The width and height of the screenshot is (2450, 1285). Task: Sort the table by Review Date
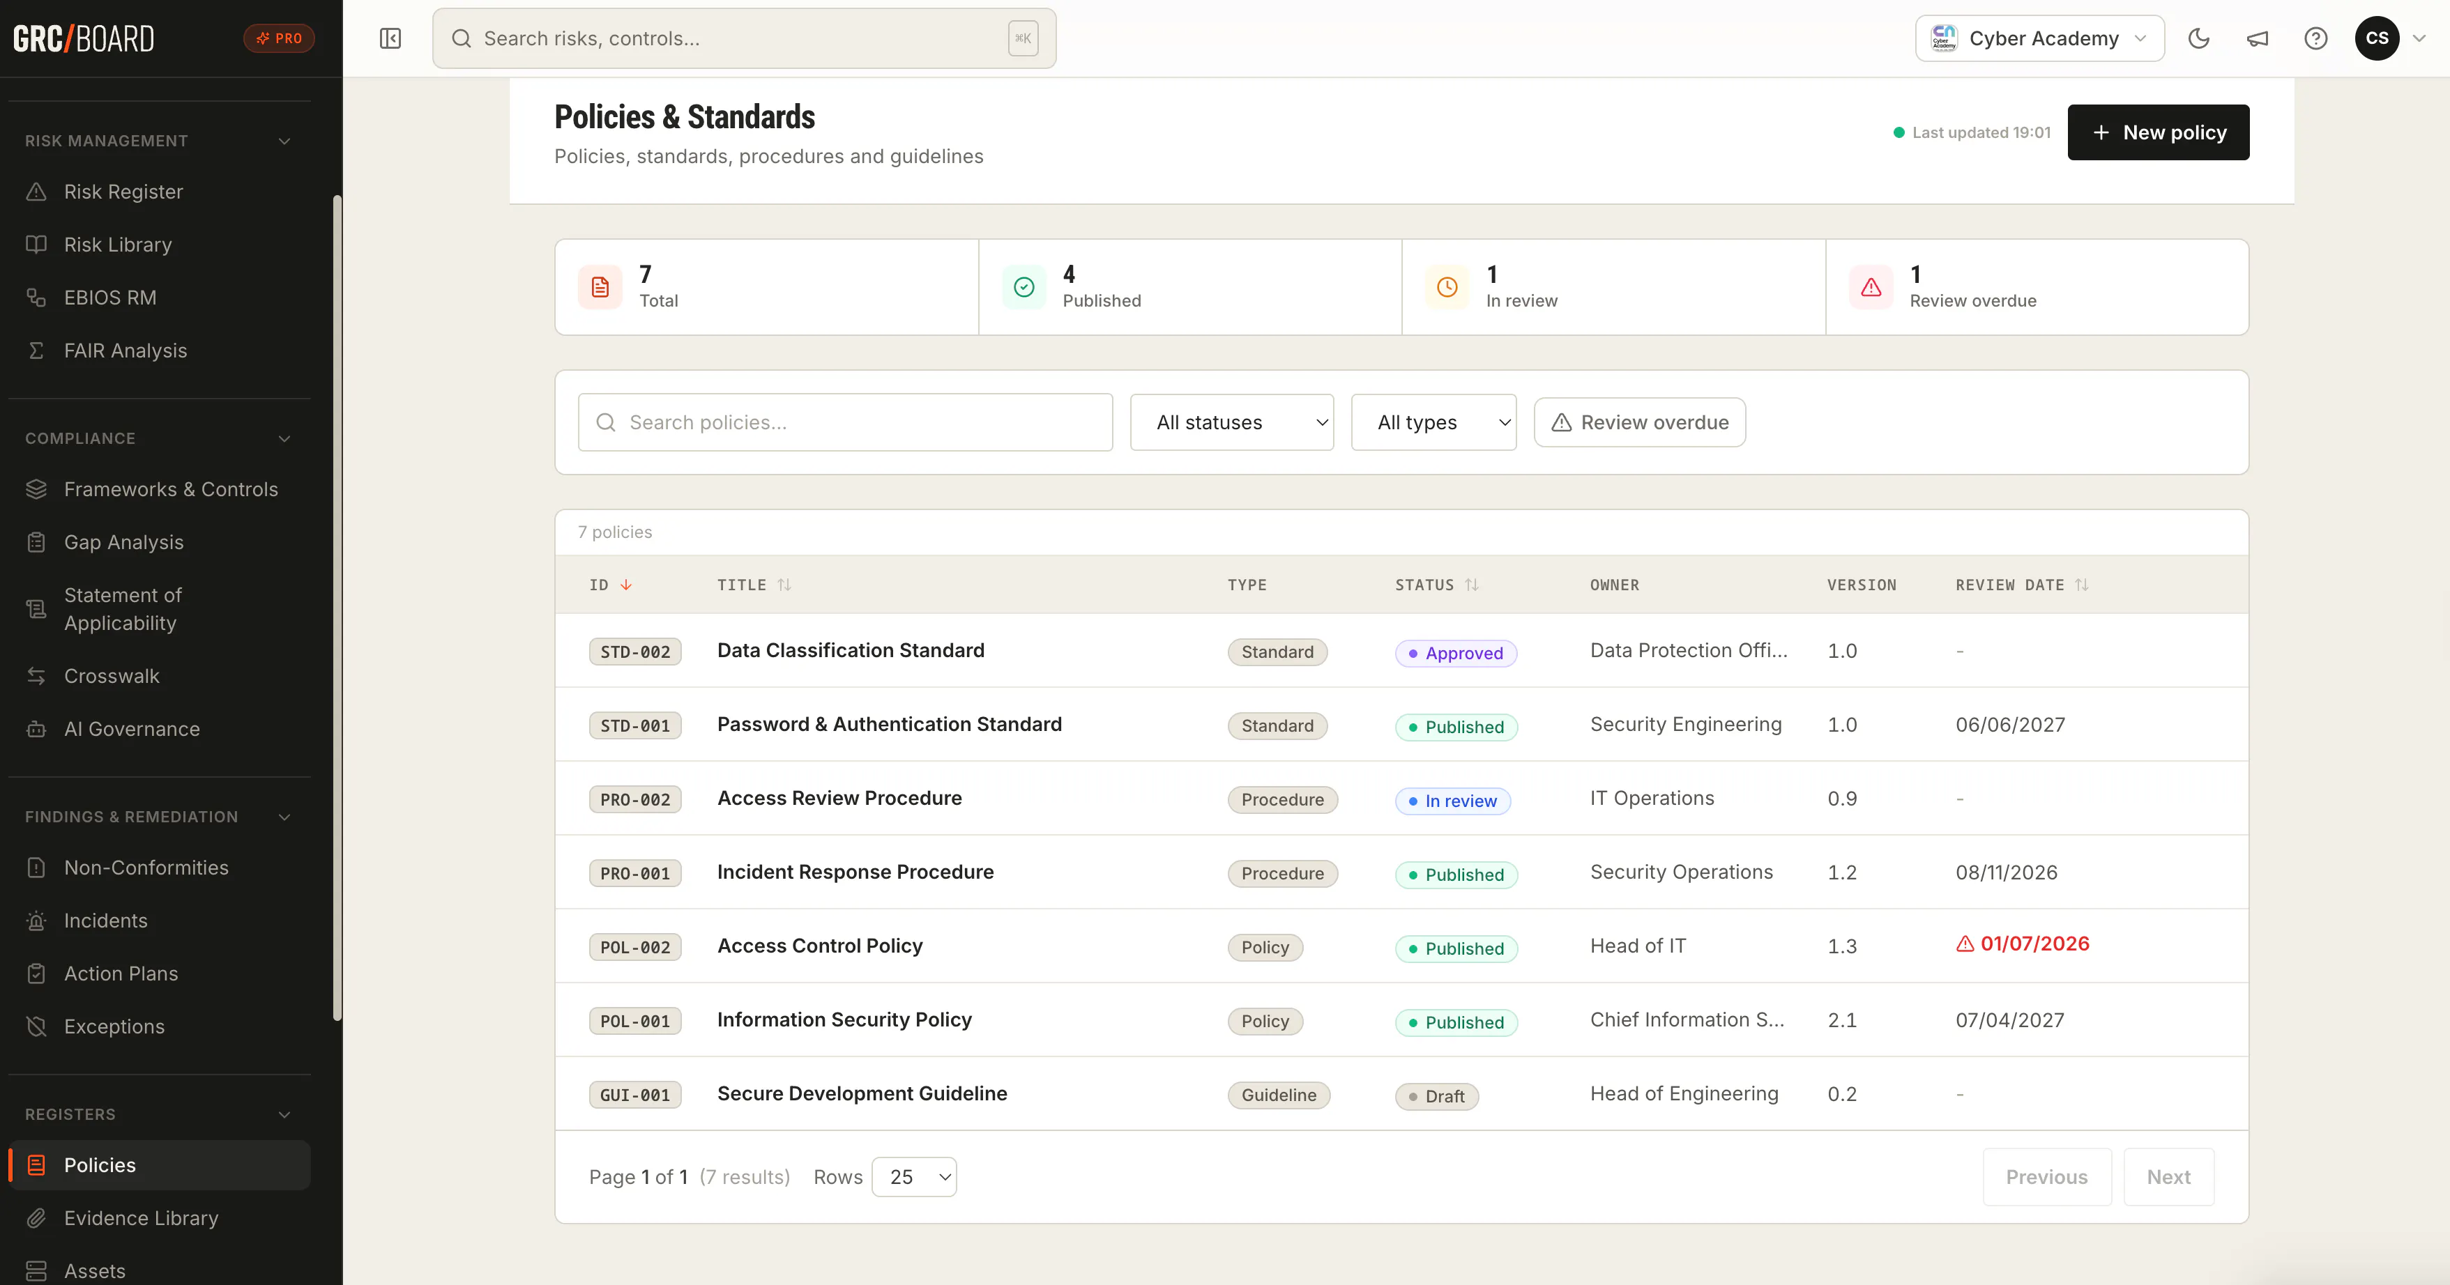coord(2022,585)
